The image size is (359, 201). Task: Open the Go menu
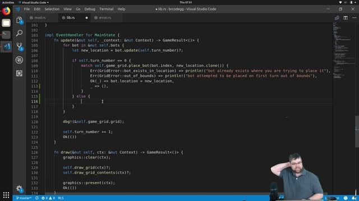(x=78, y=9)
